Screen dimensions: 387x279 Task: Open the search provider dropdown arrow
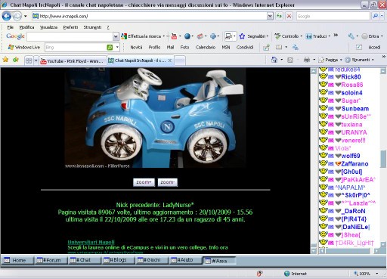pos(382,16)
